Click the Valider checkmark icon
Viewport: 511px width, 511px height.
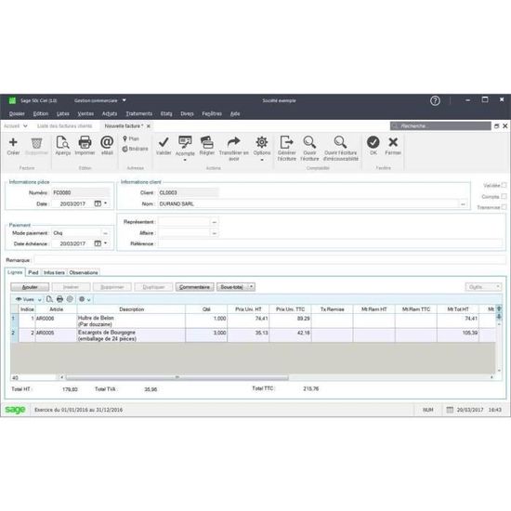[164, 142]
